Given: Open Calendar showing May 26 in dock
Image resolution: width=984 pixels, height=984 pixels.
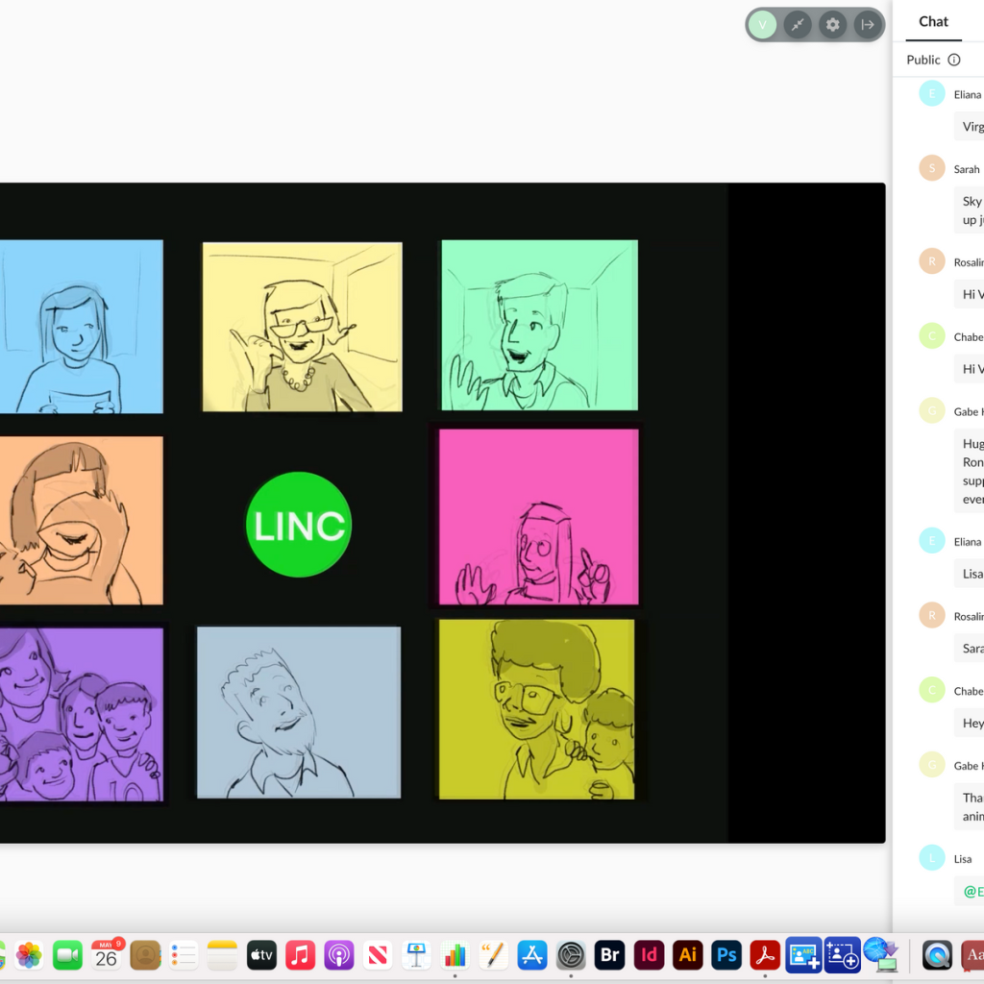Looking at the screenshot, I should [x=107, y=955].
